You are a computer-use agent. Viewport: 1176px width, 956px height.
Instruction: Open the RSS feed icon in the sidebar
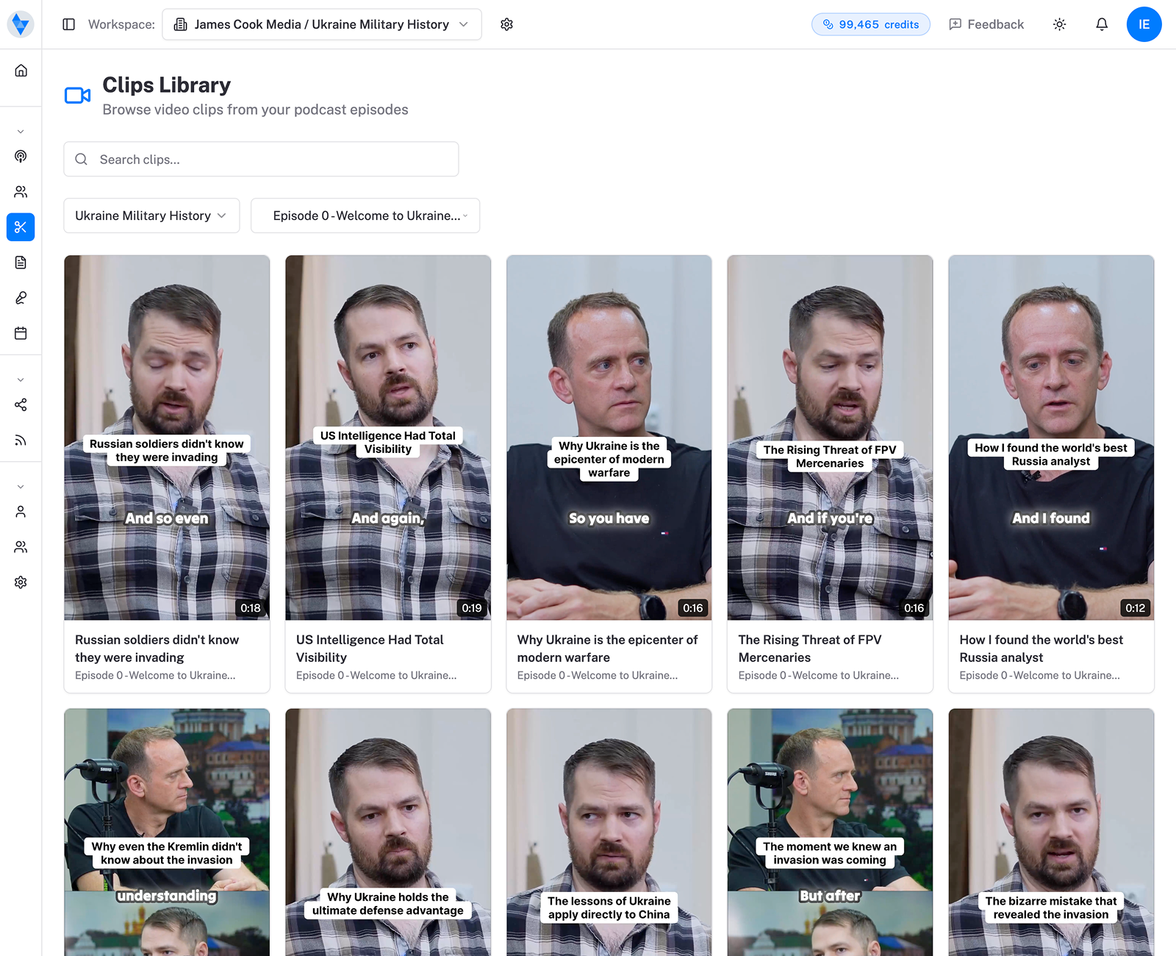(21, 440)
